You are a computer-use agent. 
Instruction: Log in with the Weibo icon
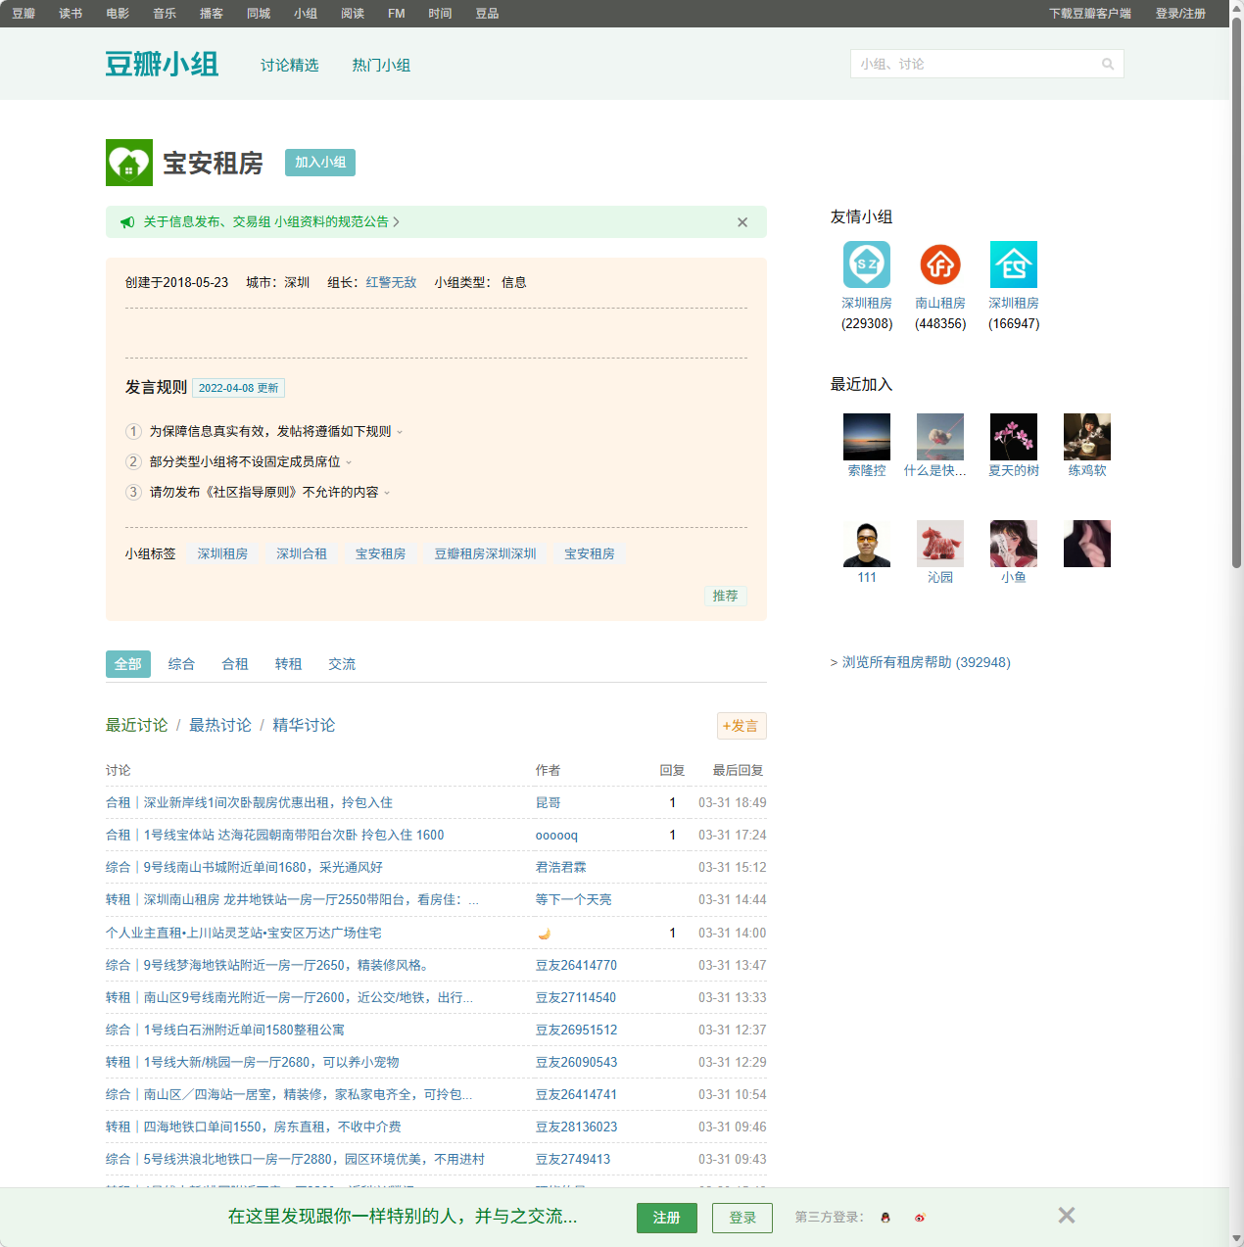pos(920,1218)
